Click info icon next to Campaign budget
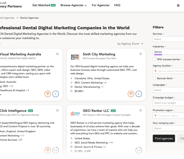This screenshot has width=184, height=159. (175, 97)
